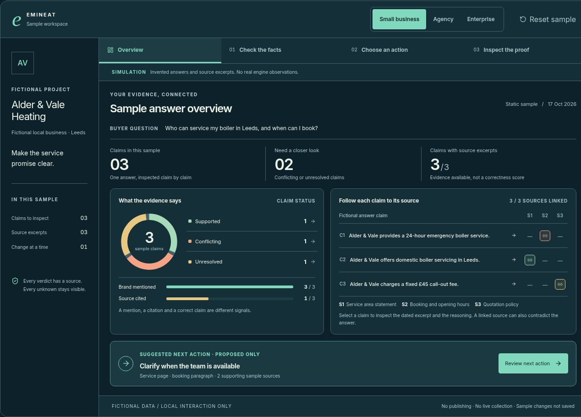Select claim about 24-hour emergency boiler service

[419, 236]
